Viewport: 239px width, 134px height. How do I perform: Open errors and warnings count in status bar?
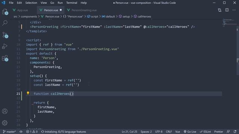click(x=32, y=132)
